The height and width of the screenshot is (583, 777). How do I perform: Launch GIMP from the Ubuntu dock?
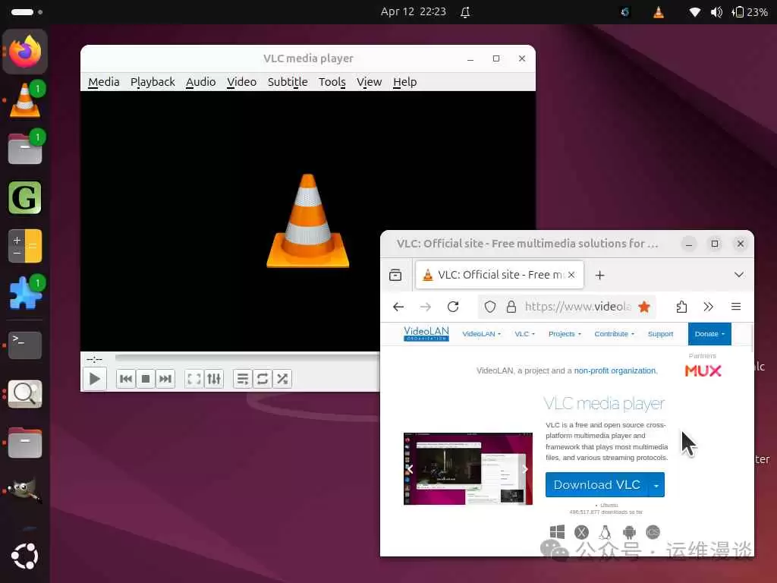point(24,491)
